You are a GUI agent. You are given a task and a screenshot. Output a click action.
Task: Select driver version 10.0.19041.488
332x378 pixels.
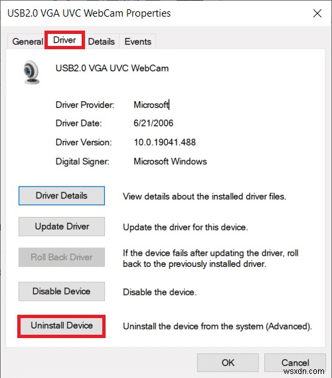pyautogui.click(x=165, y=142)
